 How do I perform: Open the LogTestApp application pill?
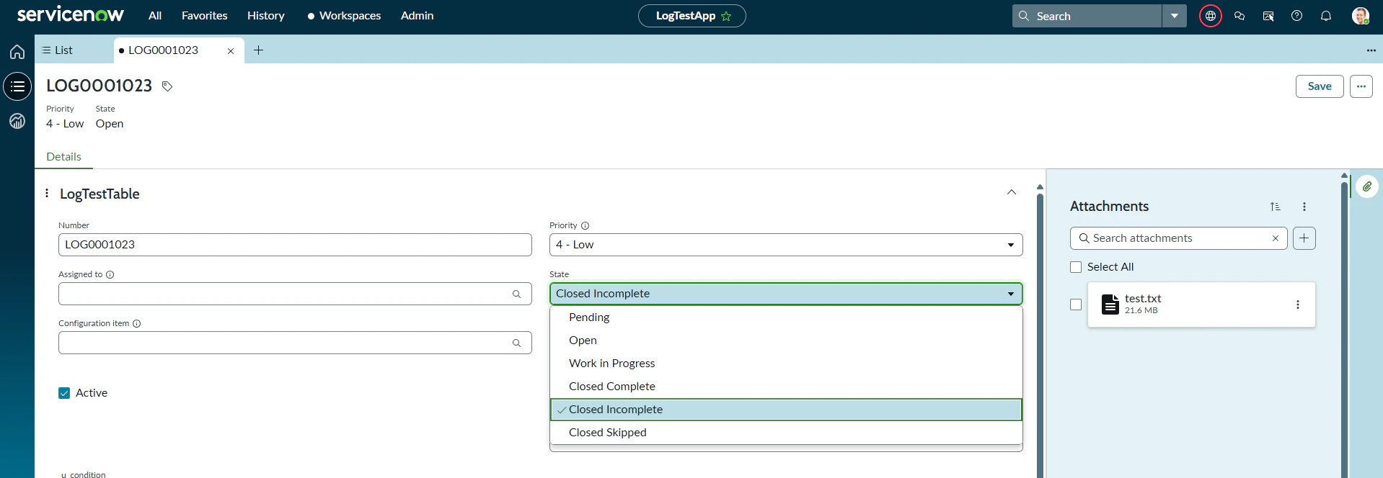tap(692, 16)
